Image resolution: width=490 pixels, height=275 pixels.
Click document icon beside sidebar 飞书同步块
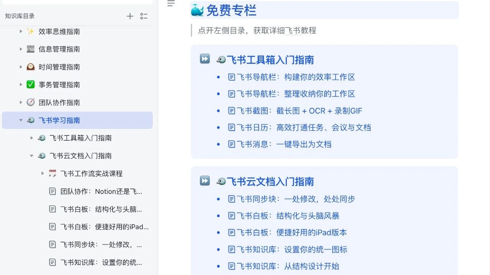pyautogui.click(x=52, y=244)
